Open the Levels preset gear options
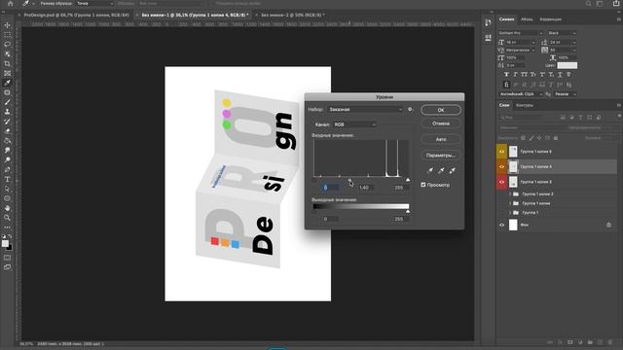 coord(410,109)
